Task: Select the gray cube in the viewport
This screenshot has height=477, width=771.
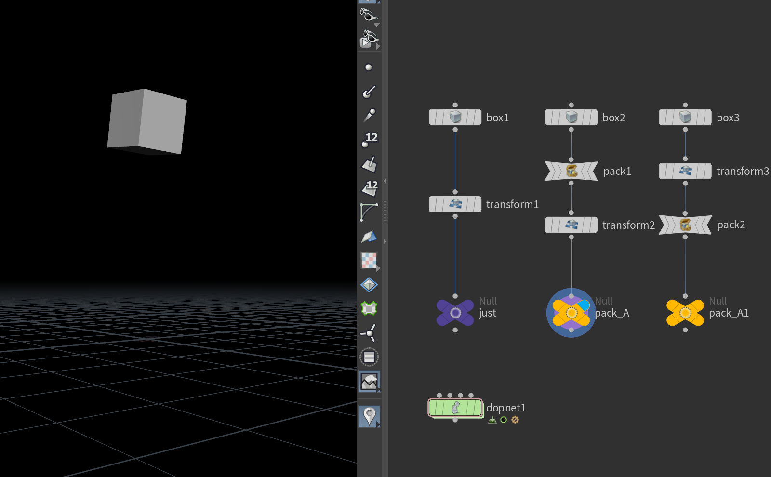Action: pos(147,121)
